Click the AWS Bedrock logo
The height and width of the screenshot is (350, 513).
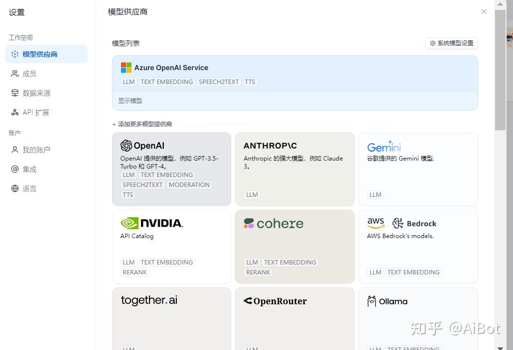401,223
